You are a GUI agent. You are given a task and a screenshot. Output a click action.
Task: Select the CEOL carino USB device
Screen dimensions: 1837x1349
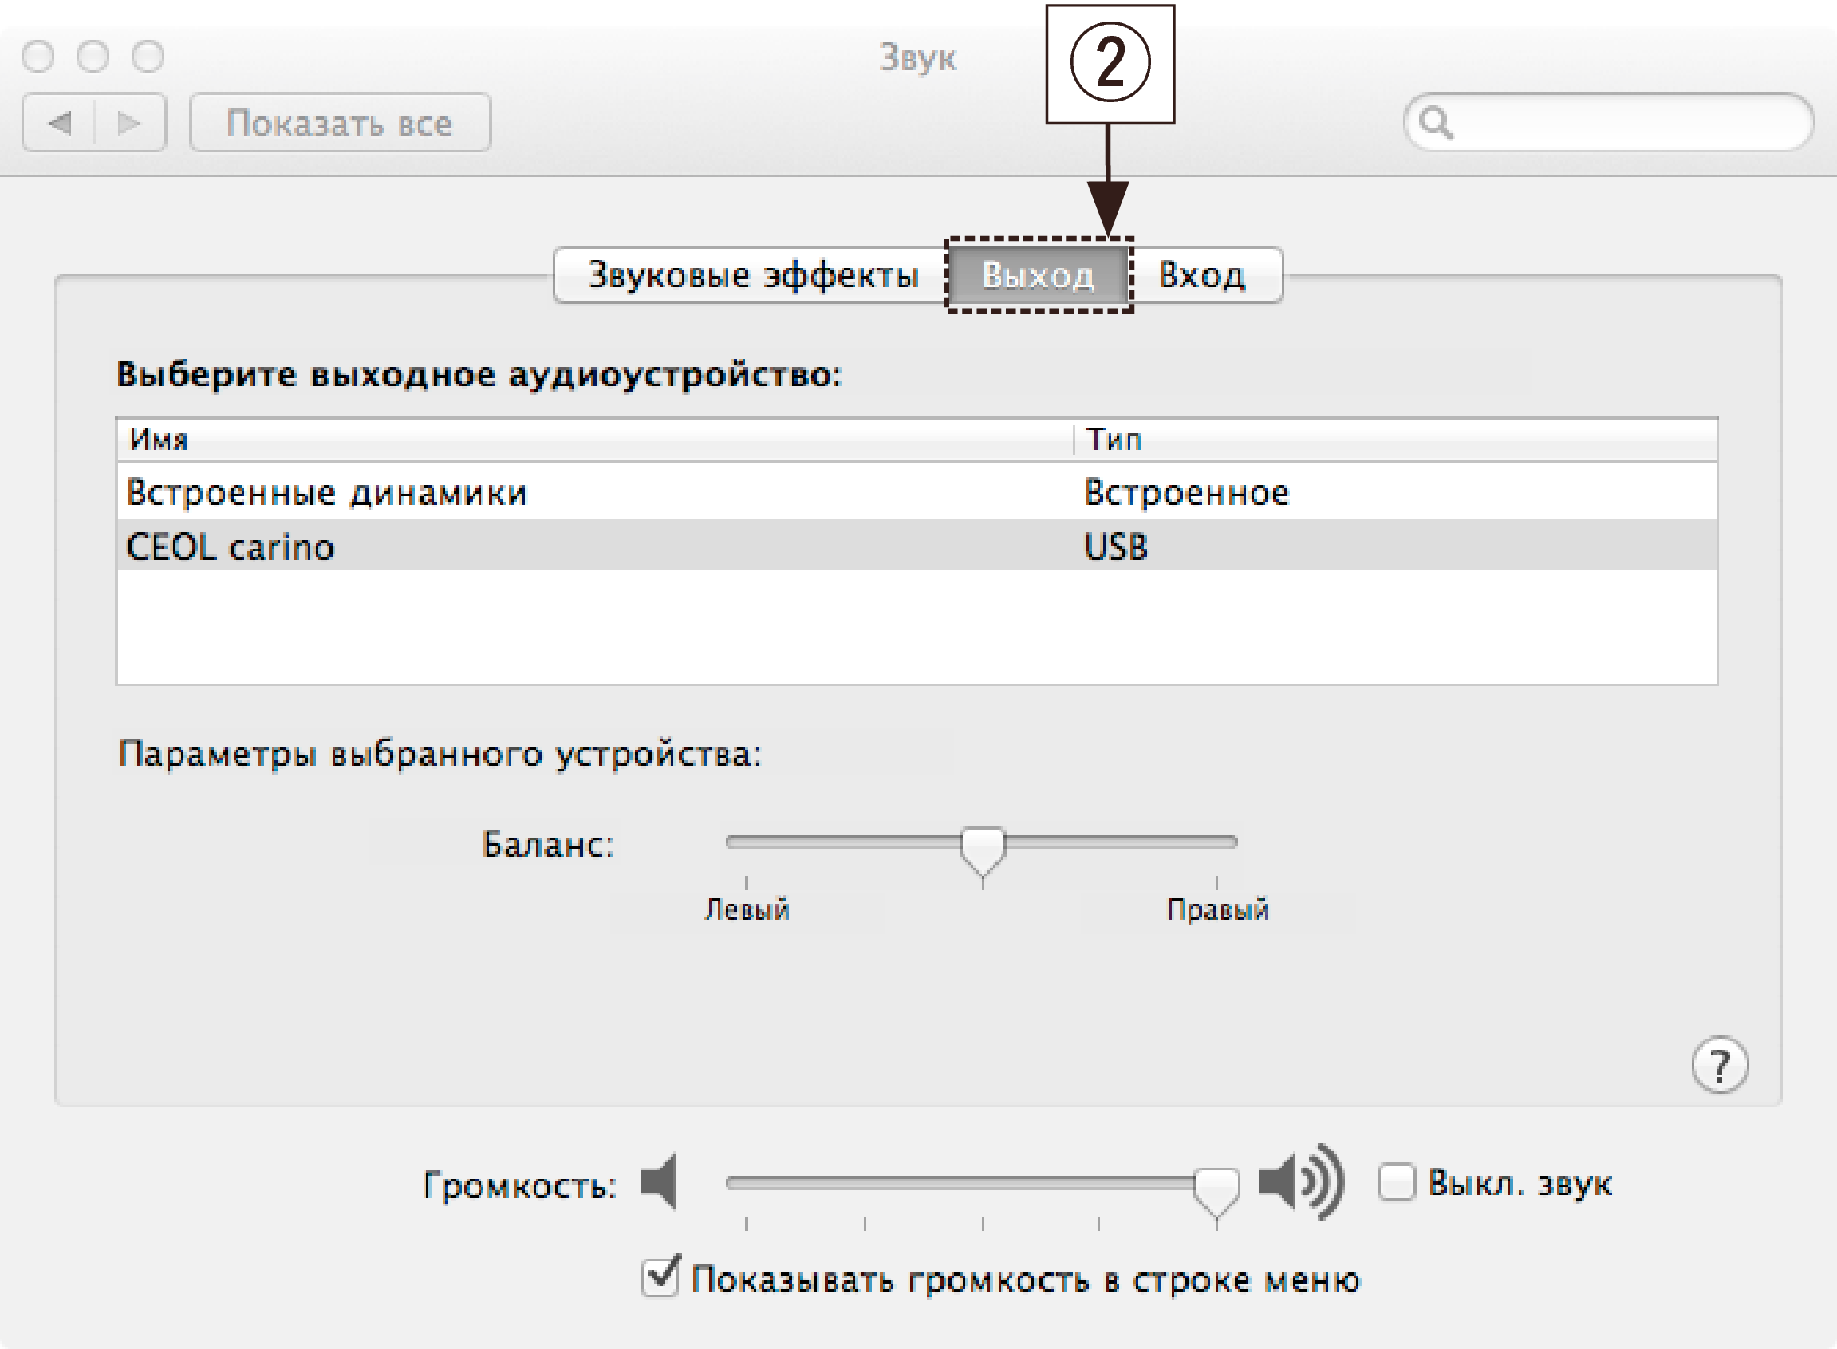231,546
